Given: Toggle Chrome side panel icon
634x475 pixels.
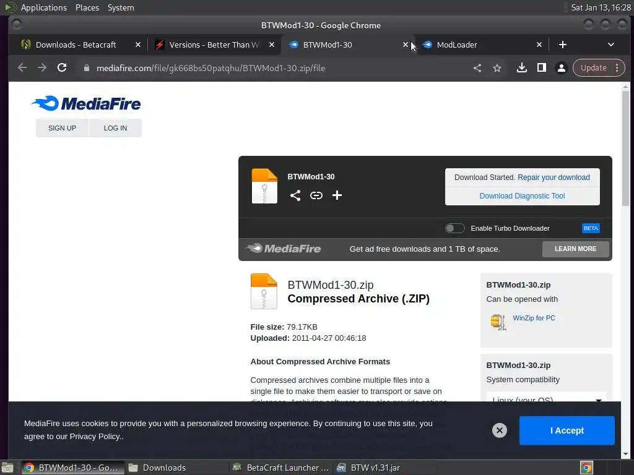Looking at the screenshot, I should 542,68.
